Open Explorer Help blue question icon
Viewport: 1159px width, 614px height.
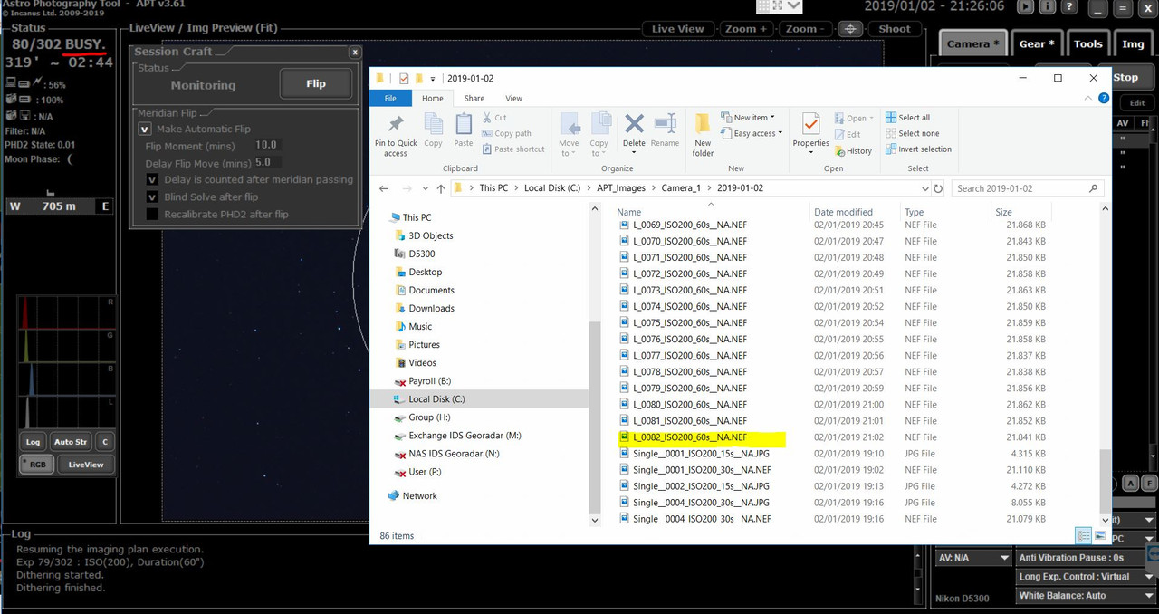(1104, 98)
